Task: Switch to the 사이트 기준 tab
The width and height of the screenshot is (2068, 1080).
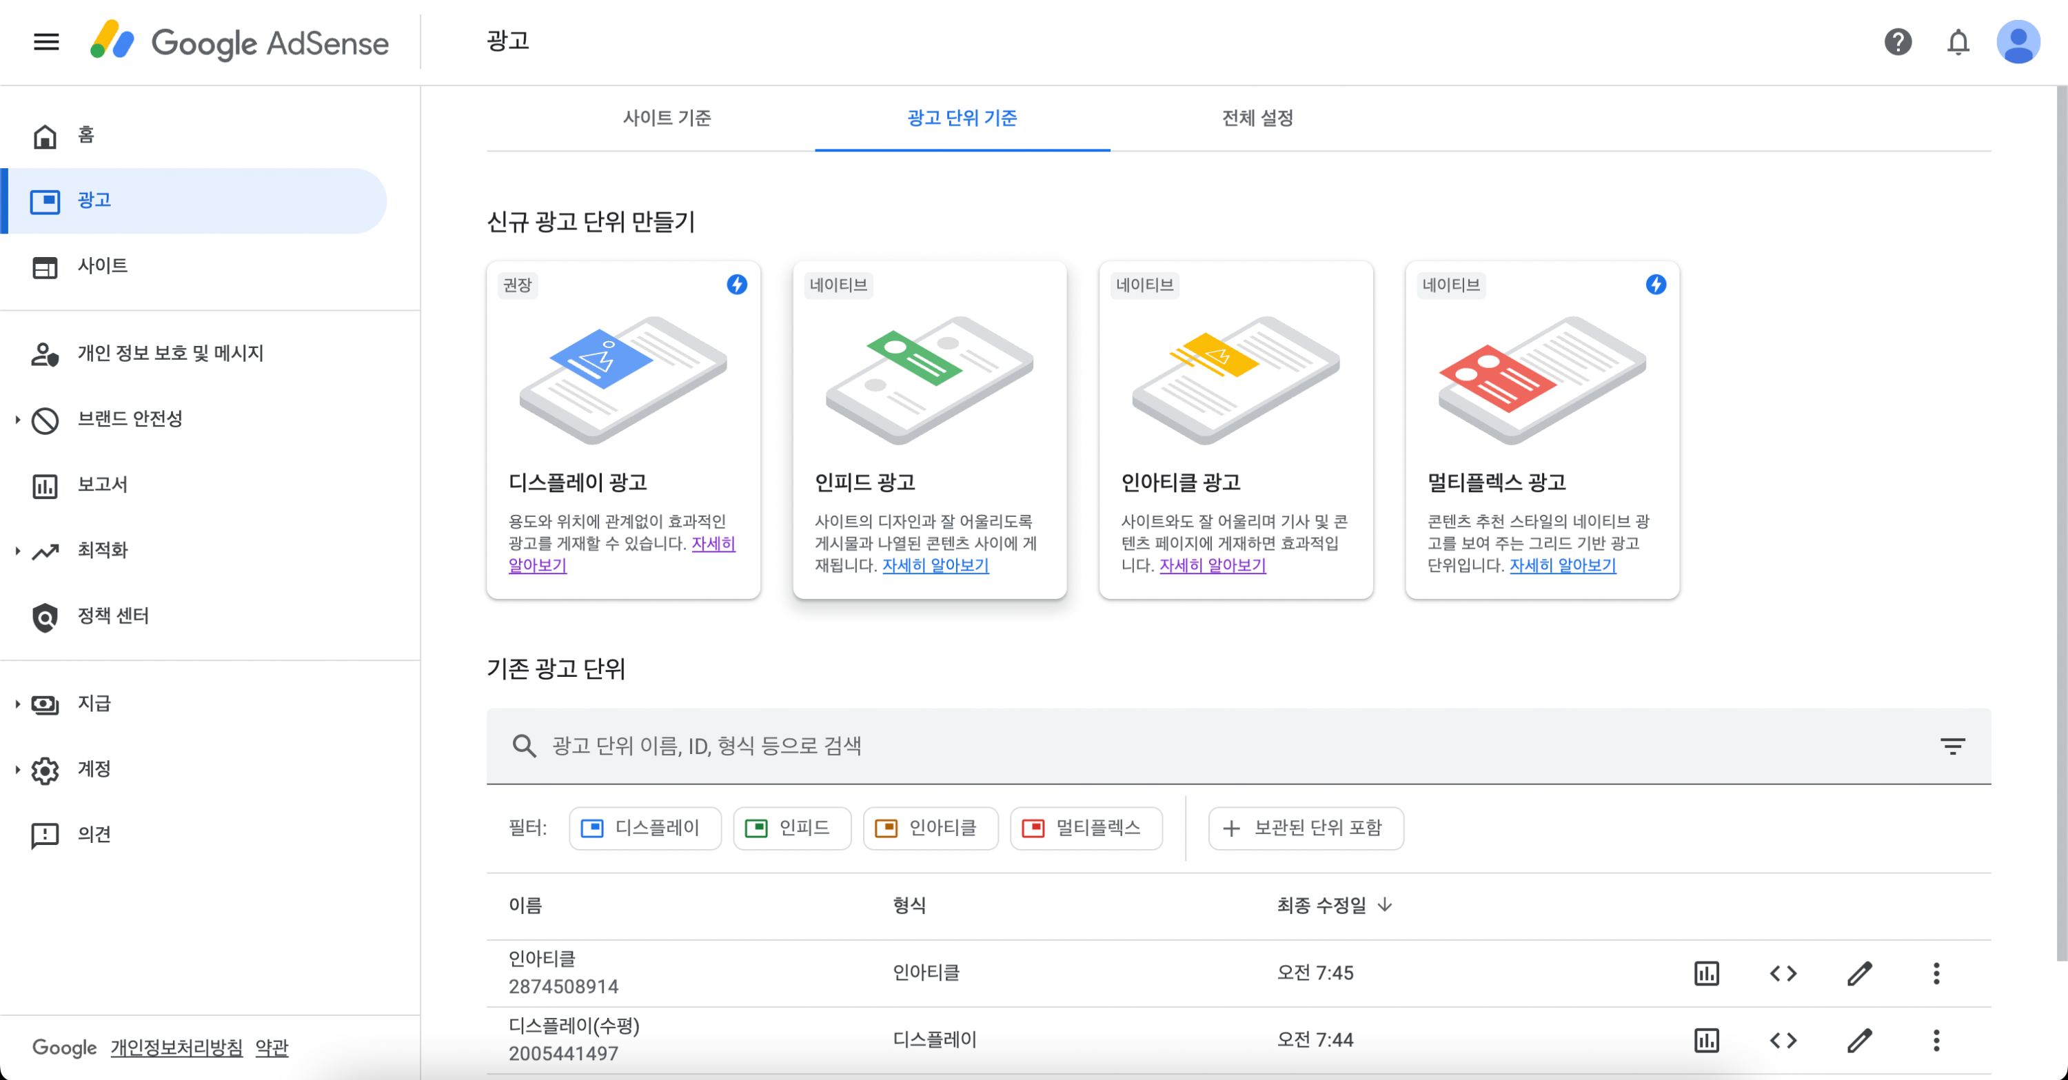Action: click(x=669, y=118)
